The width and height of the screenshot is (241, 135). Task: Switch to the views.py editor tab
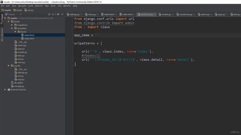[x=92, y=14]
